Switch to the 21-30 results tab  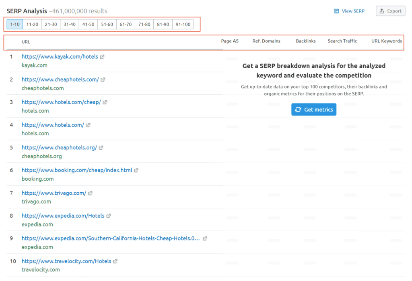coord(51,24)
